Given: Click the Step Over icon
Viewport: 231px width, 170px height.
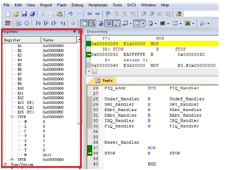Looking at the screenshot, I should coord(46,23).
